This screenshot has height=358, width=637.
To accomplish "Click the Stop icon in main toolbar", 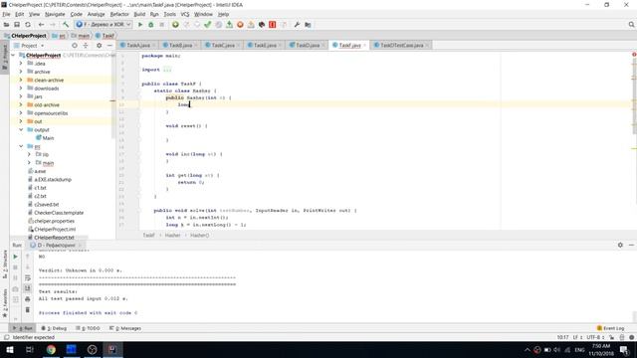I will pyautogui.click(x=161, y=25).
